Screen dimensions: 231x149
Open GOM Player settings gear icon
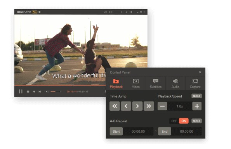(40, 12)
